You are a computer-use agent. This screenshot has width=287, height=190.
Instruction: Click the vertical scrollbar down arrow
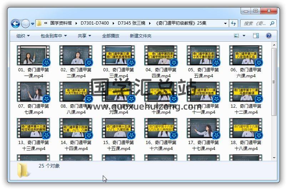[x=274, y=158]
